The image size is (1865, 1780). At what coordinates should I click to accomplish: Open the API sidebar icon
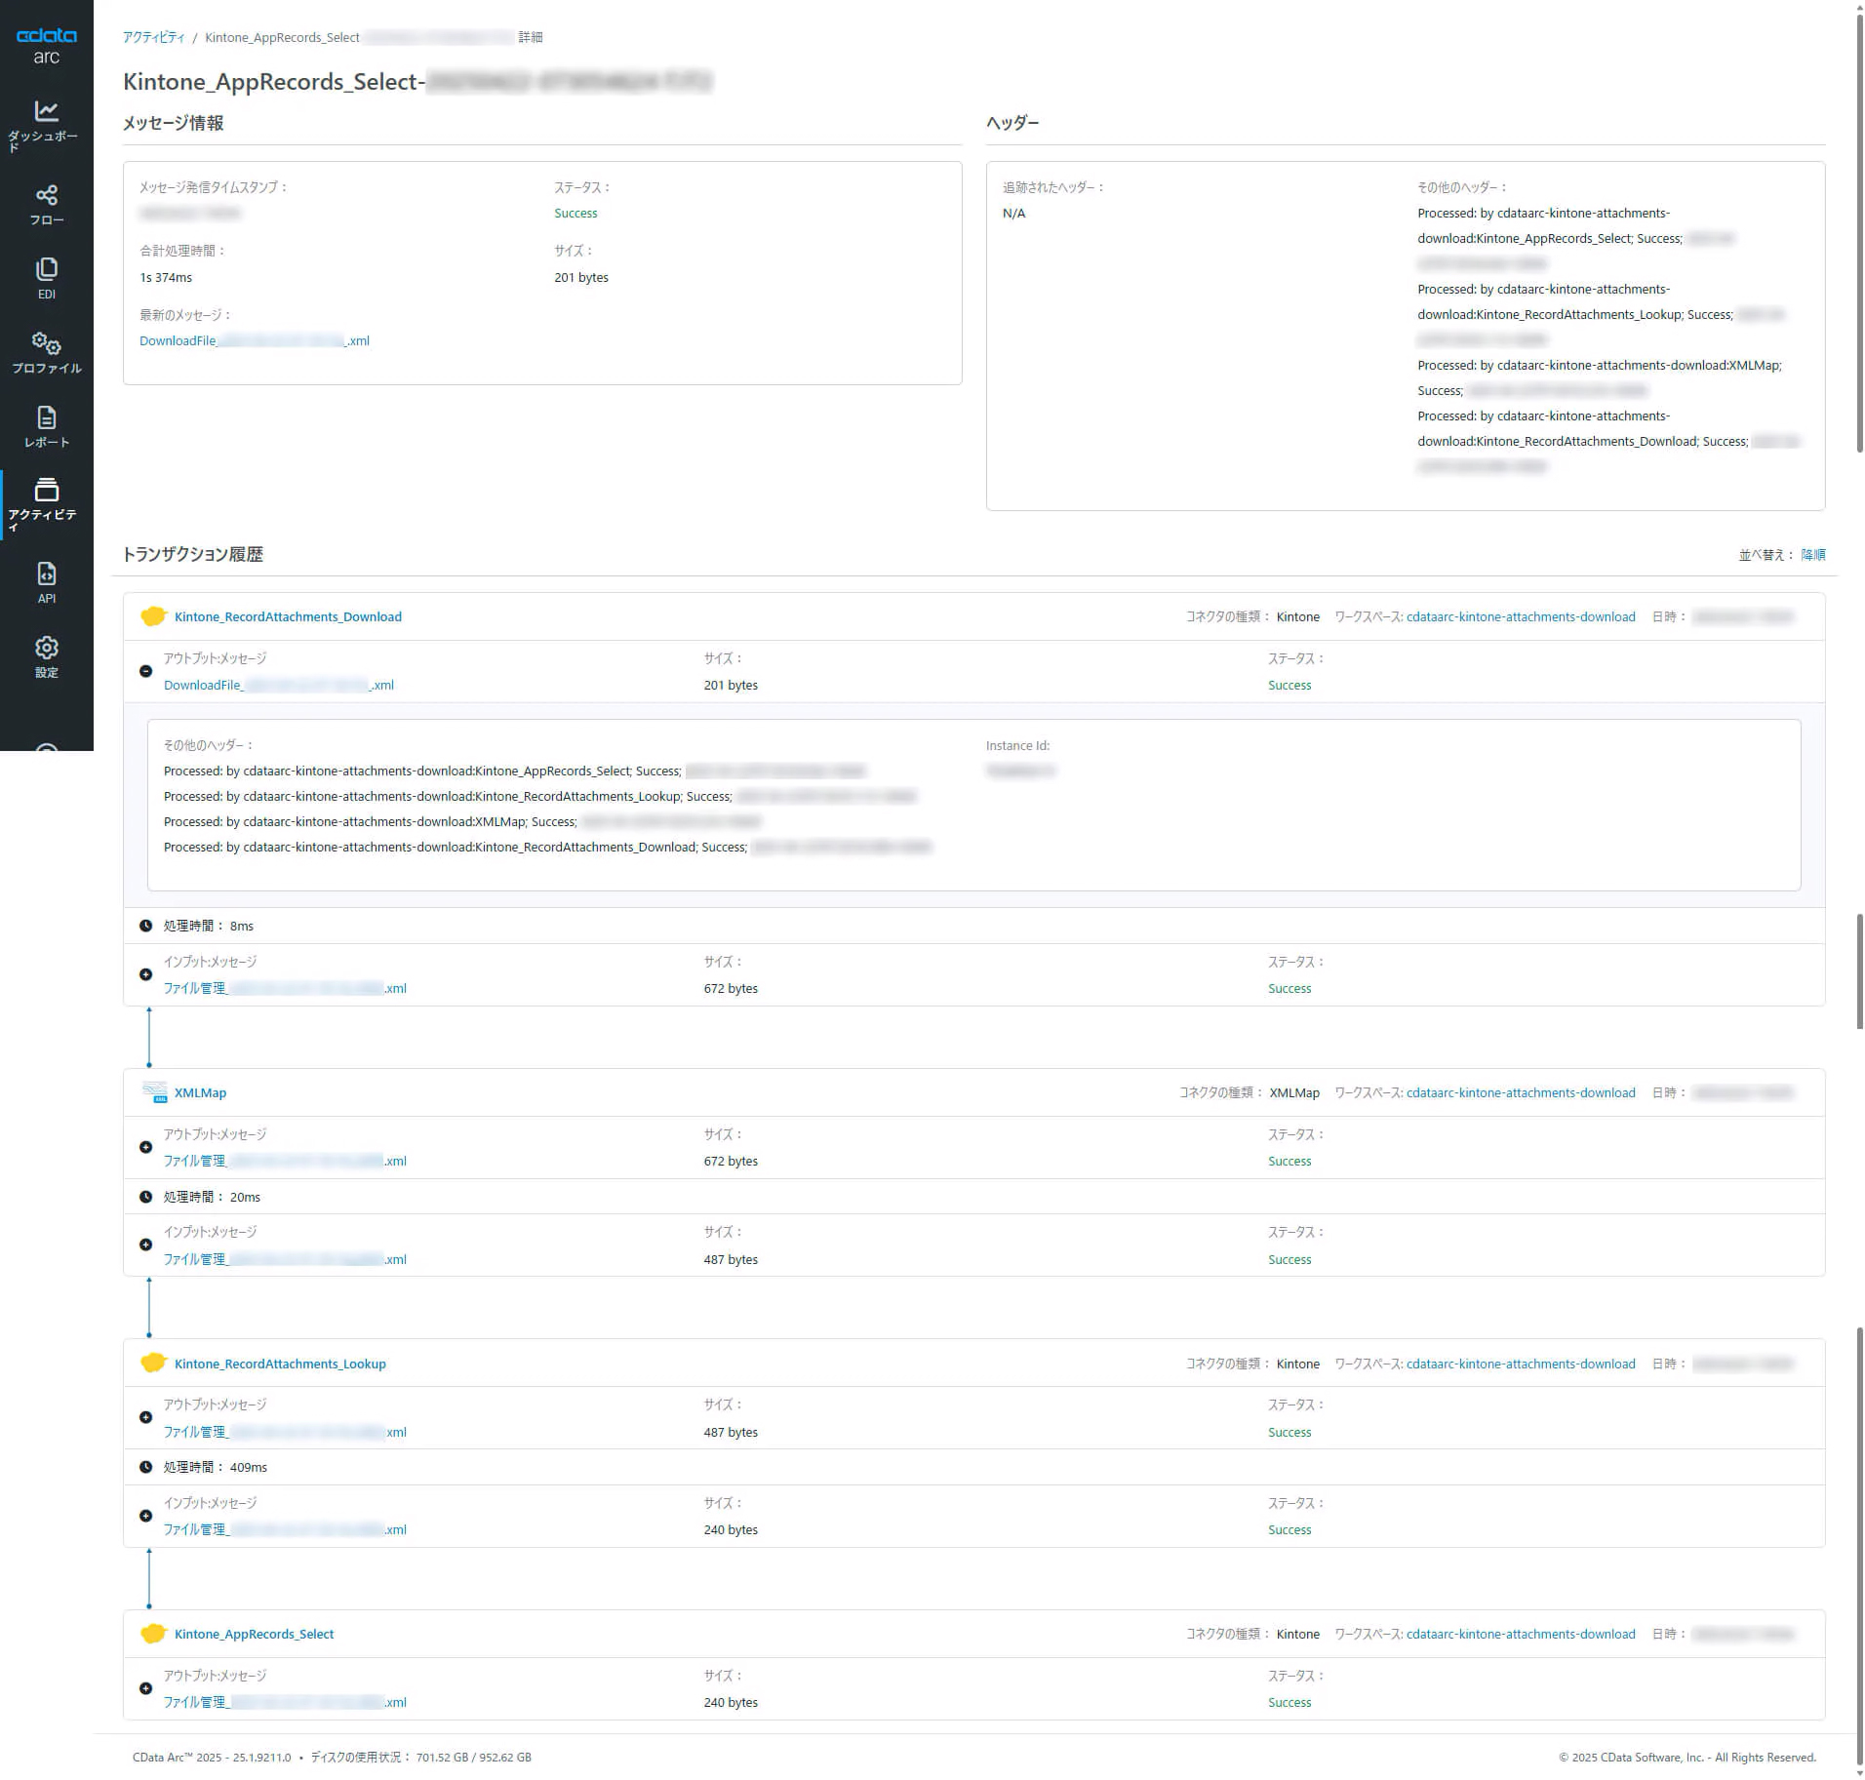point(46,574)
